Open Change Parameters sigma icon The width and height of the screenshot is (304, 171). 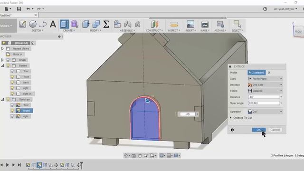click(106, 24)
